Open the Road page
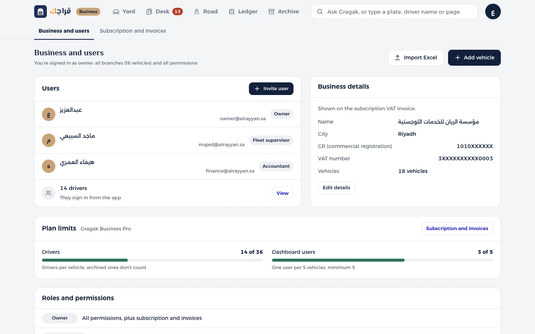 (206, 12)
